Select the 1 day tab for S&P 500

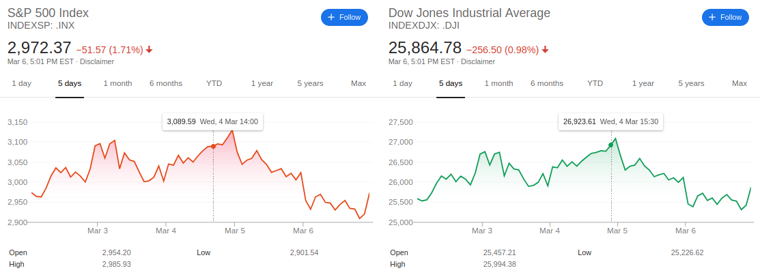tap(21, 83)
